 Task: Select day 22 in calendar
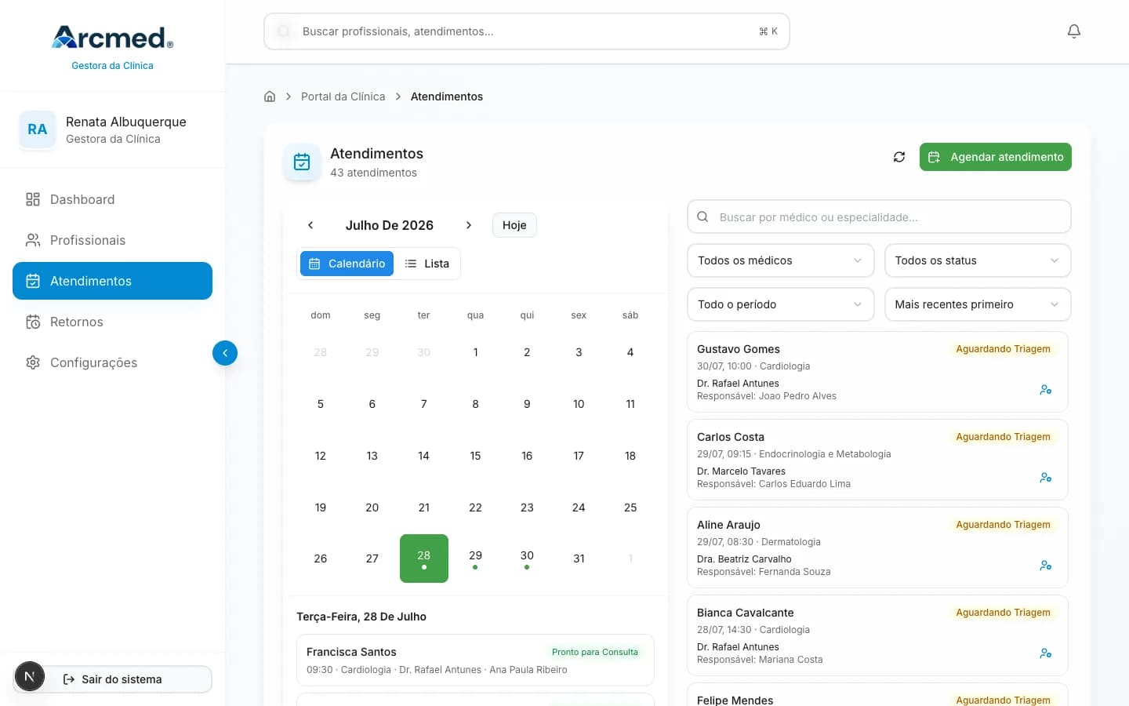[x=475, y=508]
